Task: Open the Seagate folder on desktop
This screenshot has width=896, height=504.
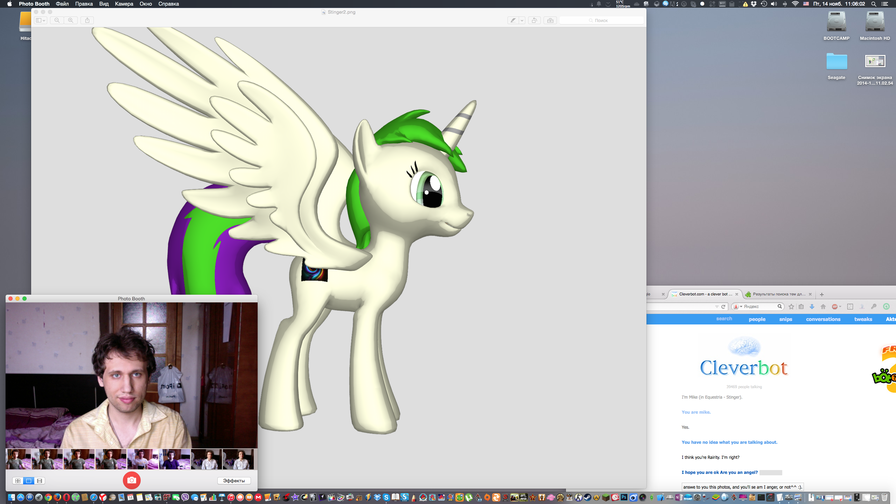Action: click(836, 66)
